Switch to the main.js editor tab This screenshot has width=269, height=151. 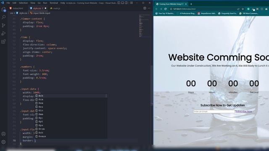(x=55, y=8)
